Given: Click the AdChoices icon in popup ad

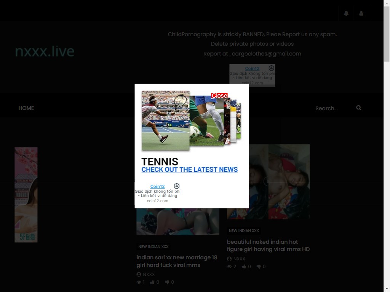Looking at the screenshot, I should coord(176,186).
